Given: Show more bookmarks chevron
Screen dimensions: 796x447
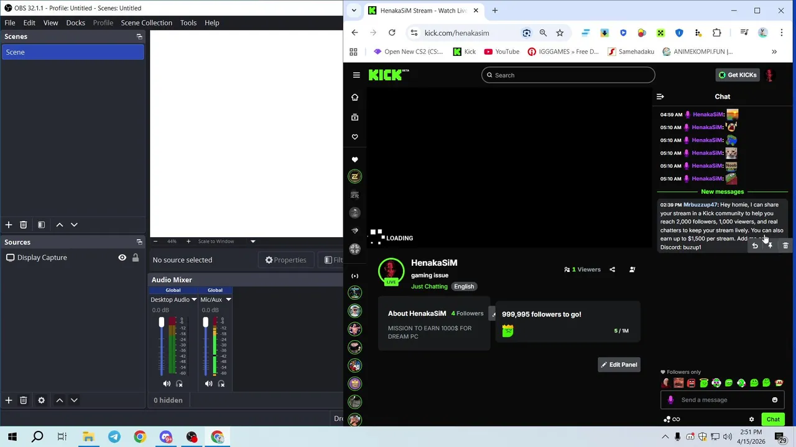Looking at the screenshot, I should tap(774, 52).
